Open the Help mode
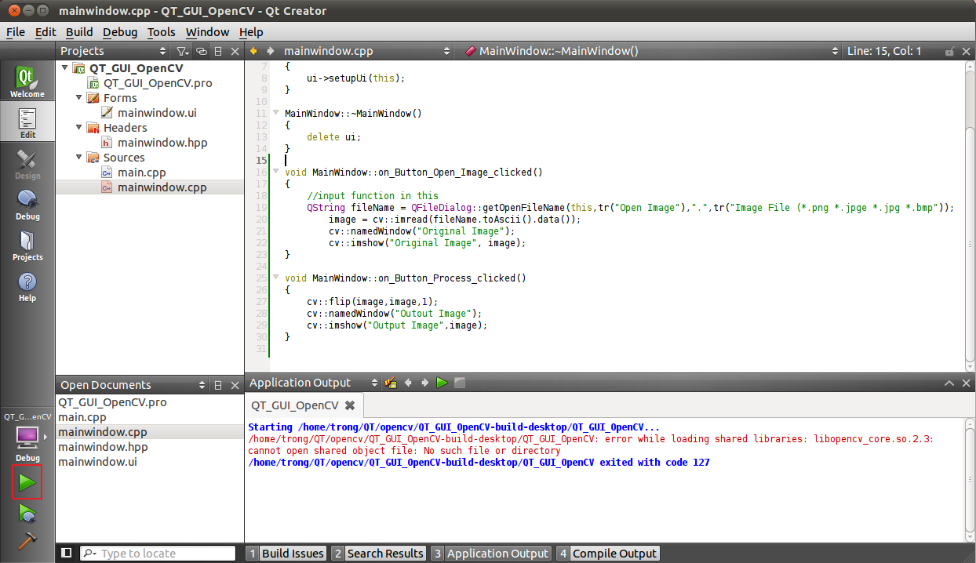The image size is (976, 563). click(27, 286)
